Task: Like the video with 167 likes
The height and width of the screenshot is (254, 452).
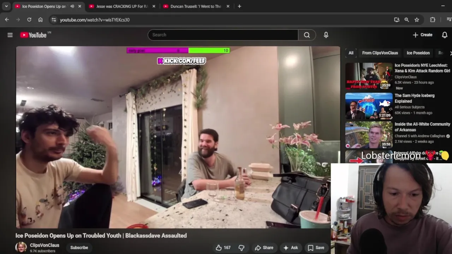Action: pyautogui.click(x=223, y=248)
